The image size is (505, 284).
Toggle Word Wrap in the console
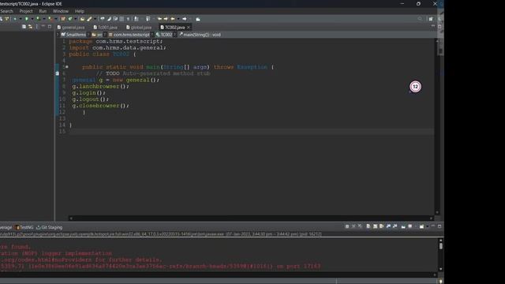(x=381, y=226)
